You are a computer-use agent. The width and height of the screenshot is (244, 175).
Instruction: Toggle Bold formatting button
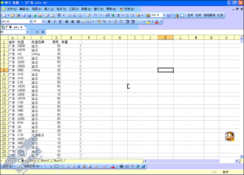click(49, 21)
